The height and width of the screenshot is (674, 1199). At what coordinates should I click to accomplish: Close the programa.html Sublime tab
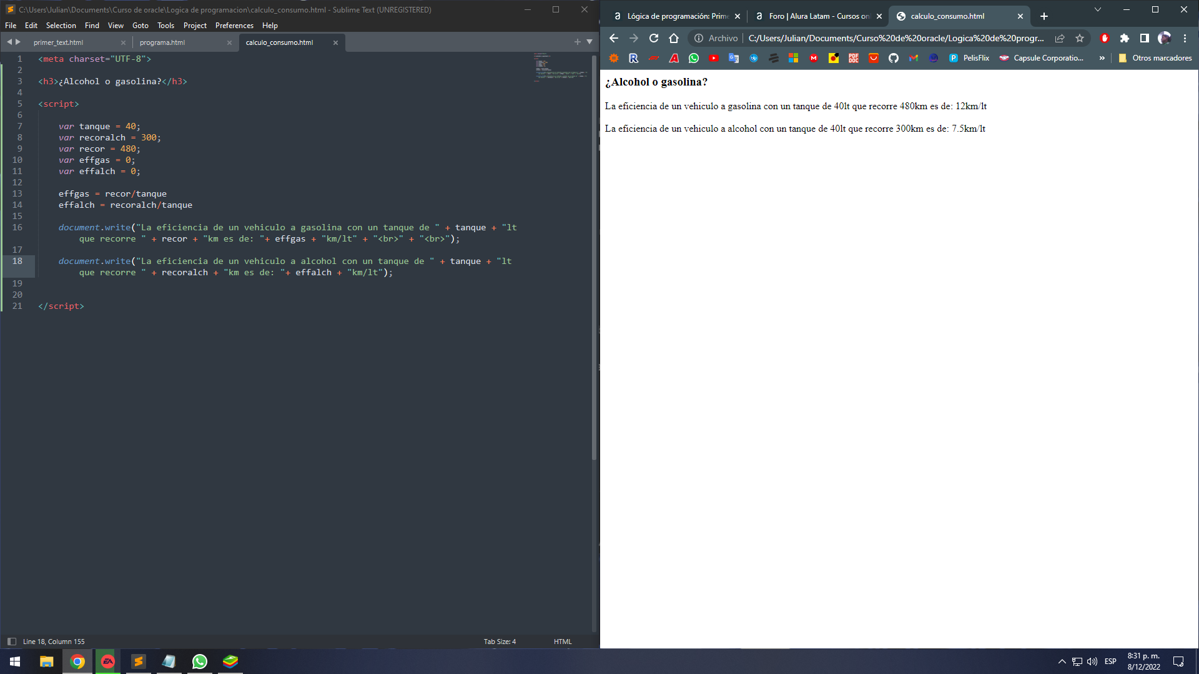pos(229,42)
